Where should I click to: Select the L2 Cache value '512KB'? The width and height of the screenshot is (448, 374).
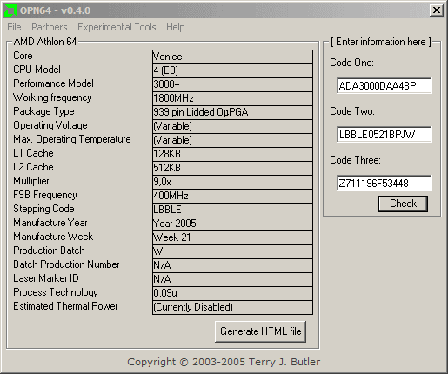[232, 168]
